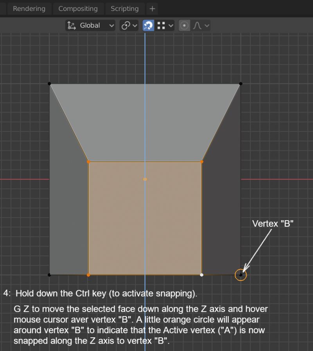Select the white vertex on the bottom edge
313x351 pixels.
(202, 275)
